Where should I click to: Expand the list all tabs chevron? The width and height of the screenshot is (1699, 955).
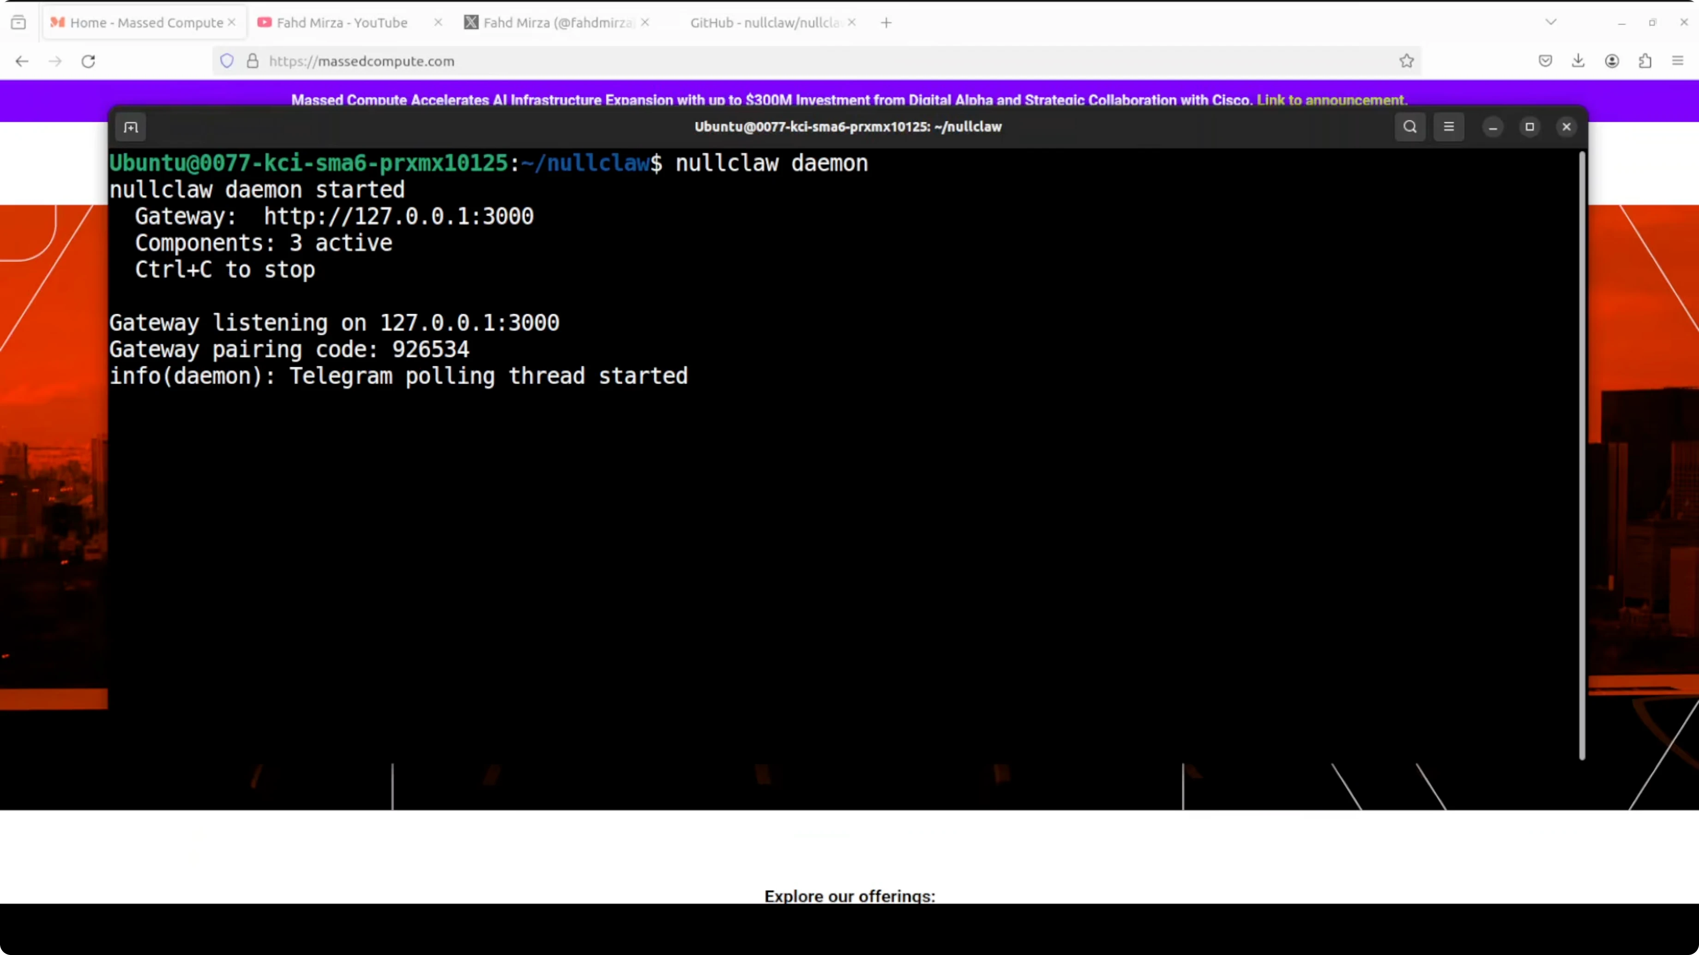pyautogui.click(x=1551, y=23)
